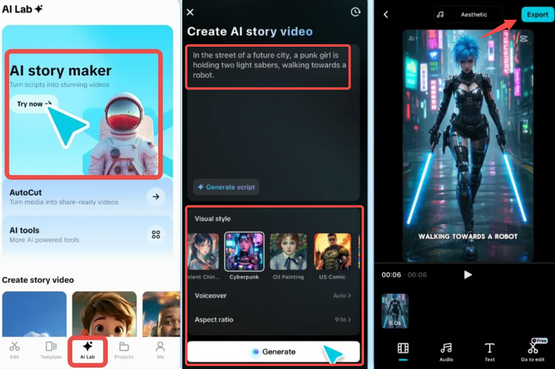Select the Text tool in the editor
The image size is (555, 369).
pos(489,349)
